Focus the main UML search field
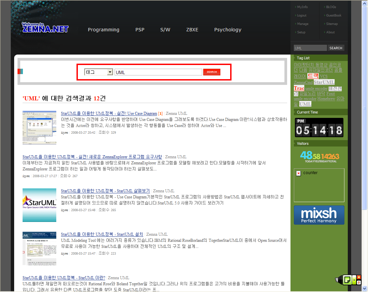Screen dimensions: 368x292 (x=158, y=72)
